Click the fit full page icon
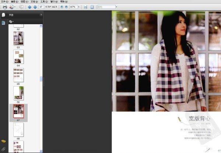221x153 pixels. click(x=92, y=7)
